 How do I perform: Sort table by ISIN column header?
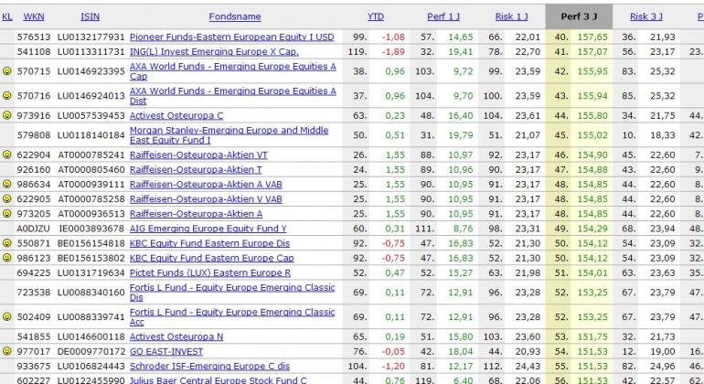pos(91,16)
